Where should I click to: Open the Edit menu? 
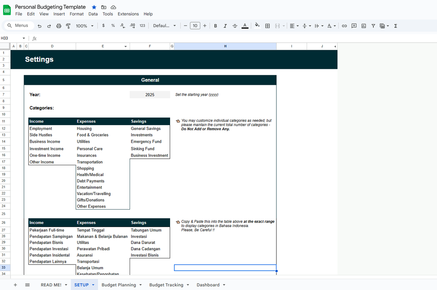(x=31, y=14)
